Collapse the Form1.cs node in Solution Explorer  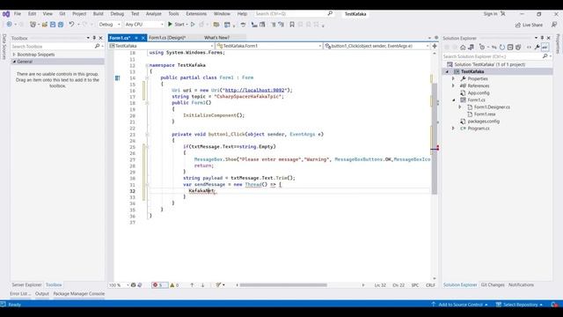[x=453, y=100]
